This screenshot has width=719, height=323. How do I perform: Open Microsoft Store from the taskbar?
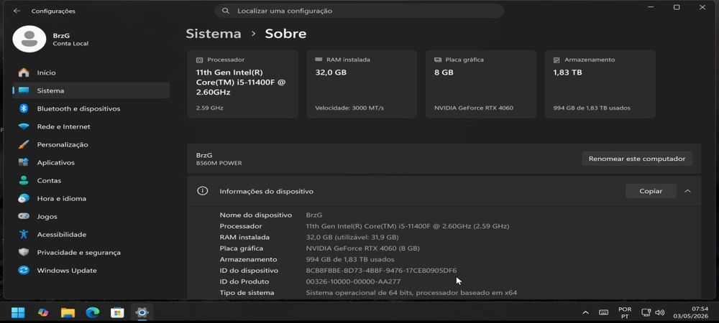117,313
